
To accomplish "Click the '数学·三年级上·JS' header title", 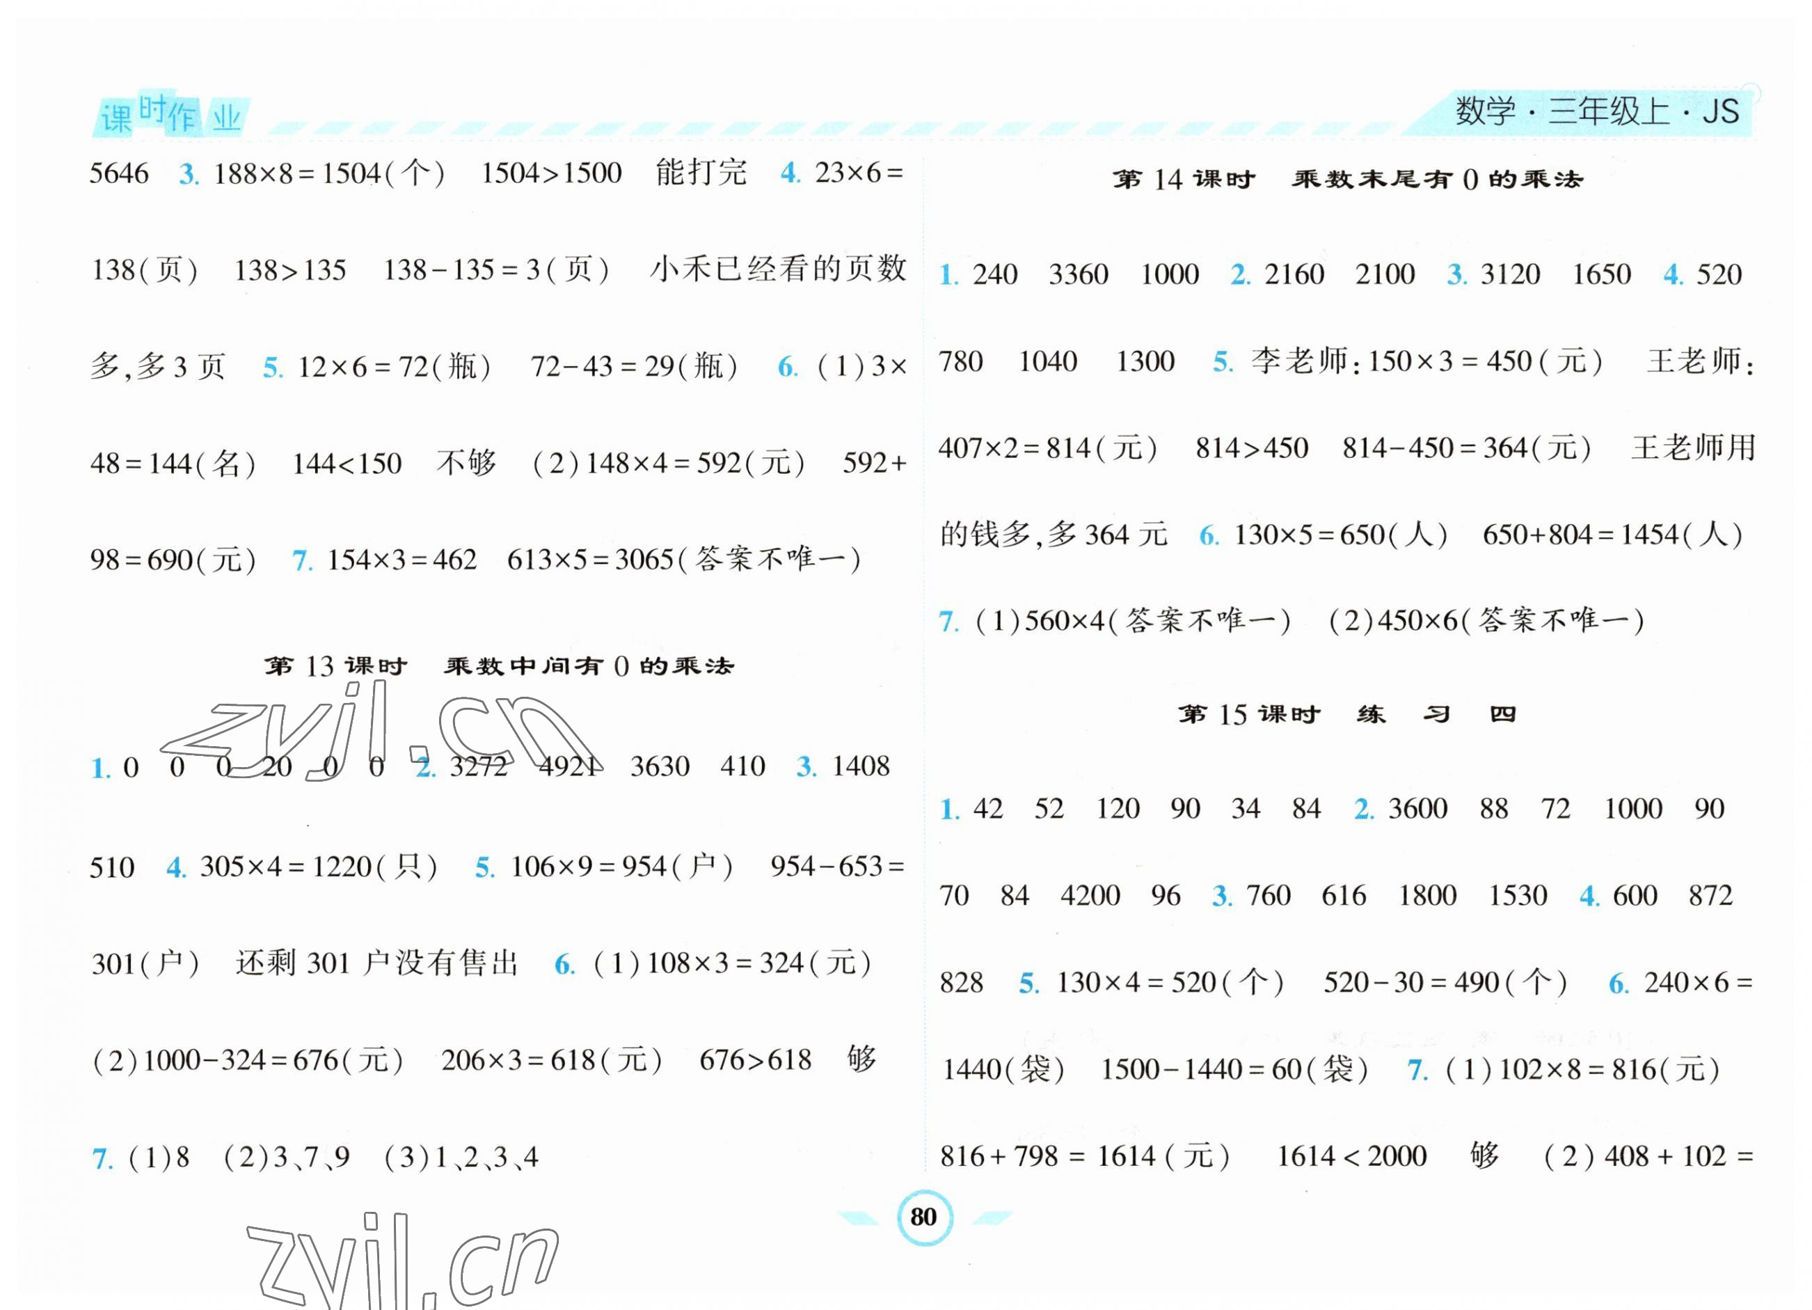I will click(1596, 111).
